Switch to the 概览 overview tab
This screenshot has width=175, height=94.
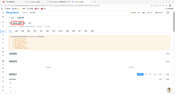coord(10,31)
